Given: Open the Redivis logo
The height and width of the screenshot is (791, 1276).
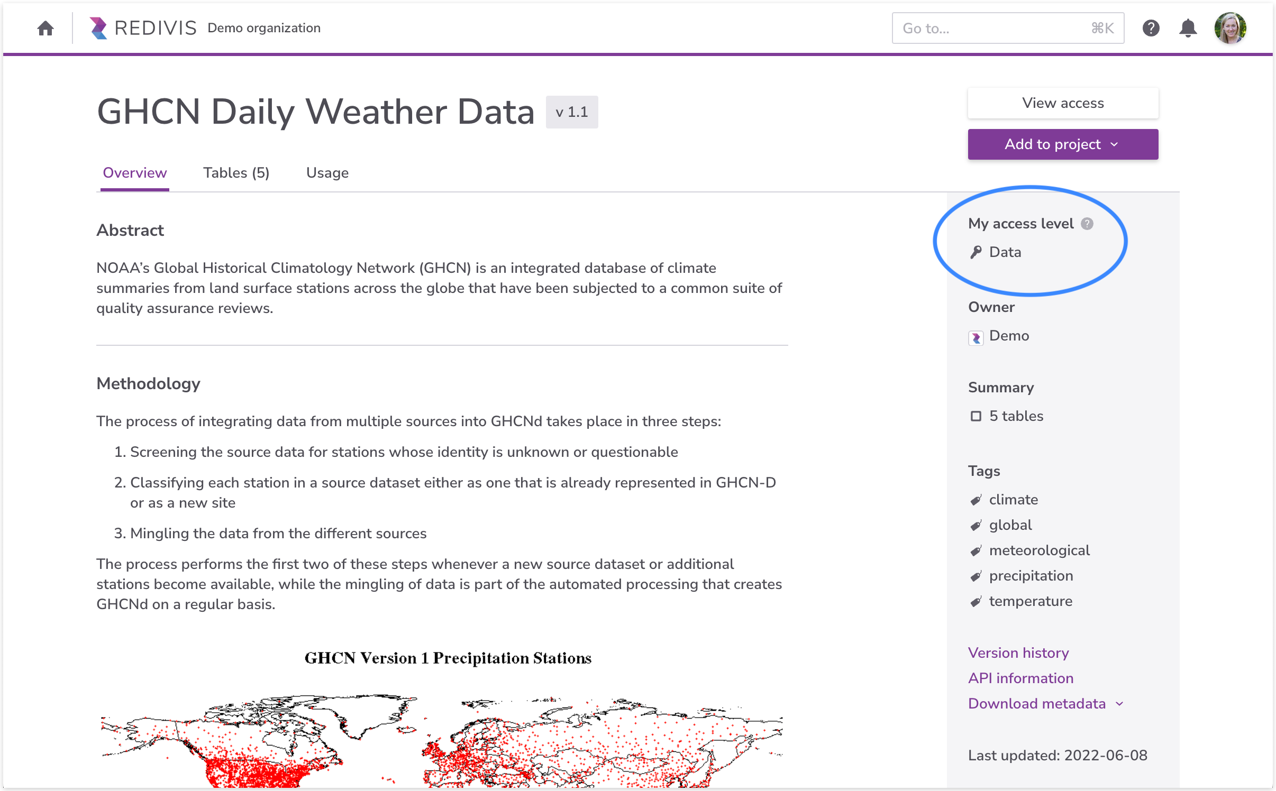Looking at the screenshot, I should click(x=142, y=28).
